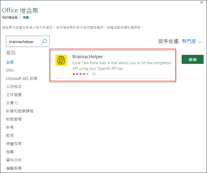Viewport: 207px width, 173px height.
Task: Switch to the 我的增益集 tab
Action: 10,17
